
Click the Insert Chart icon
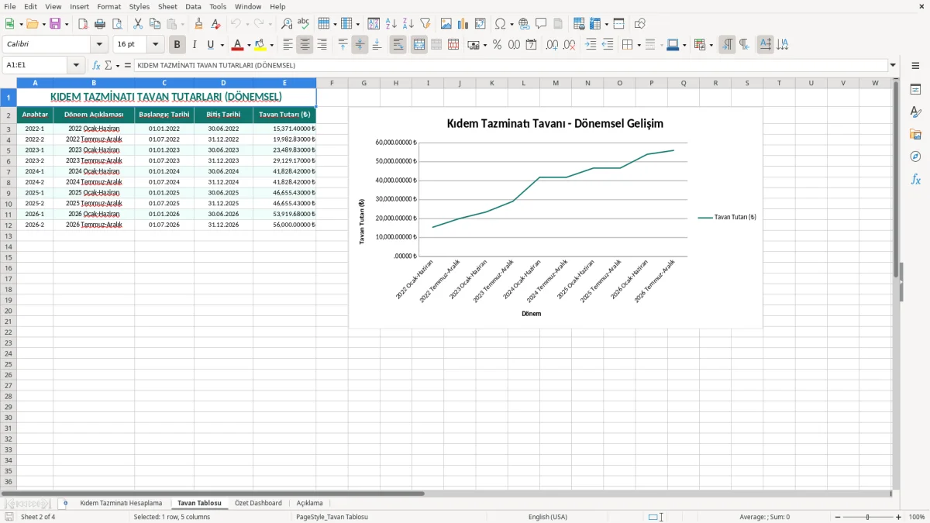(463, 24)
